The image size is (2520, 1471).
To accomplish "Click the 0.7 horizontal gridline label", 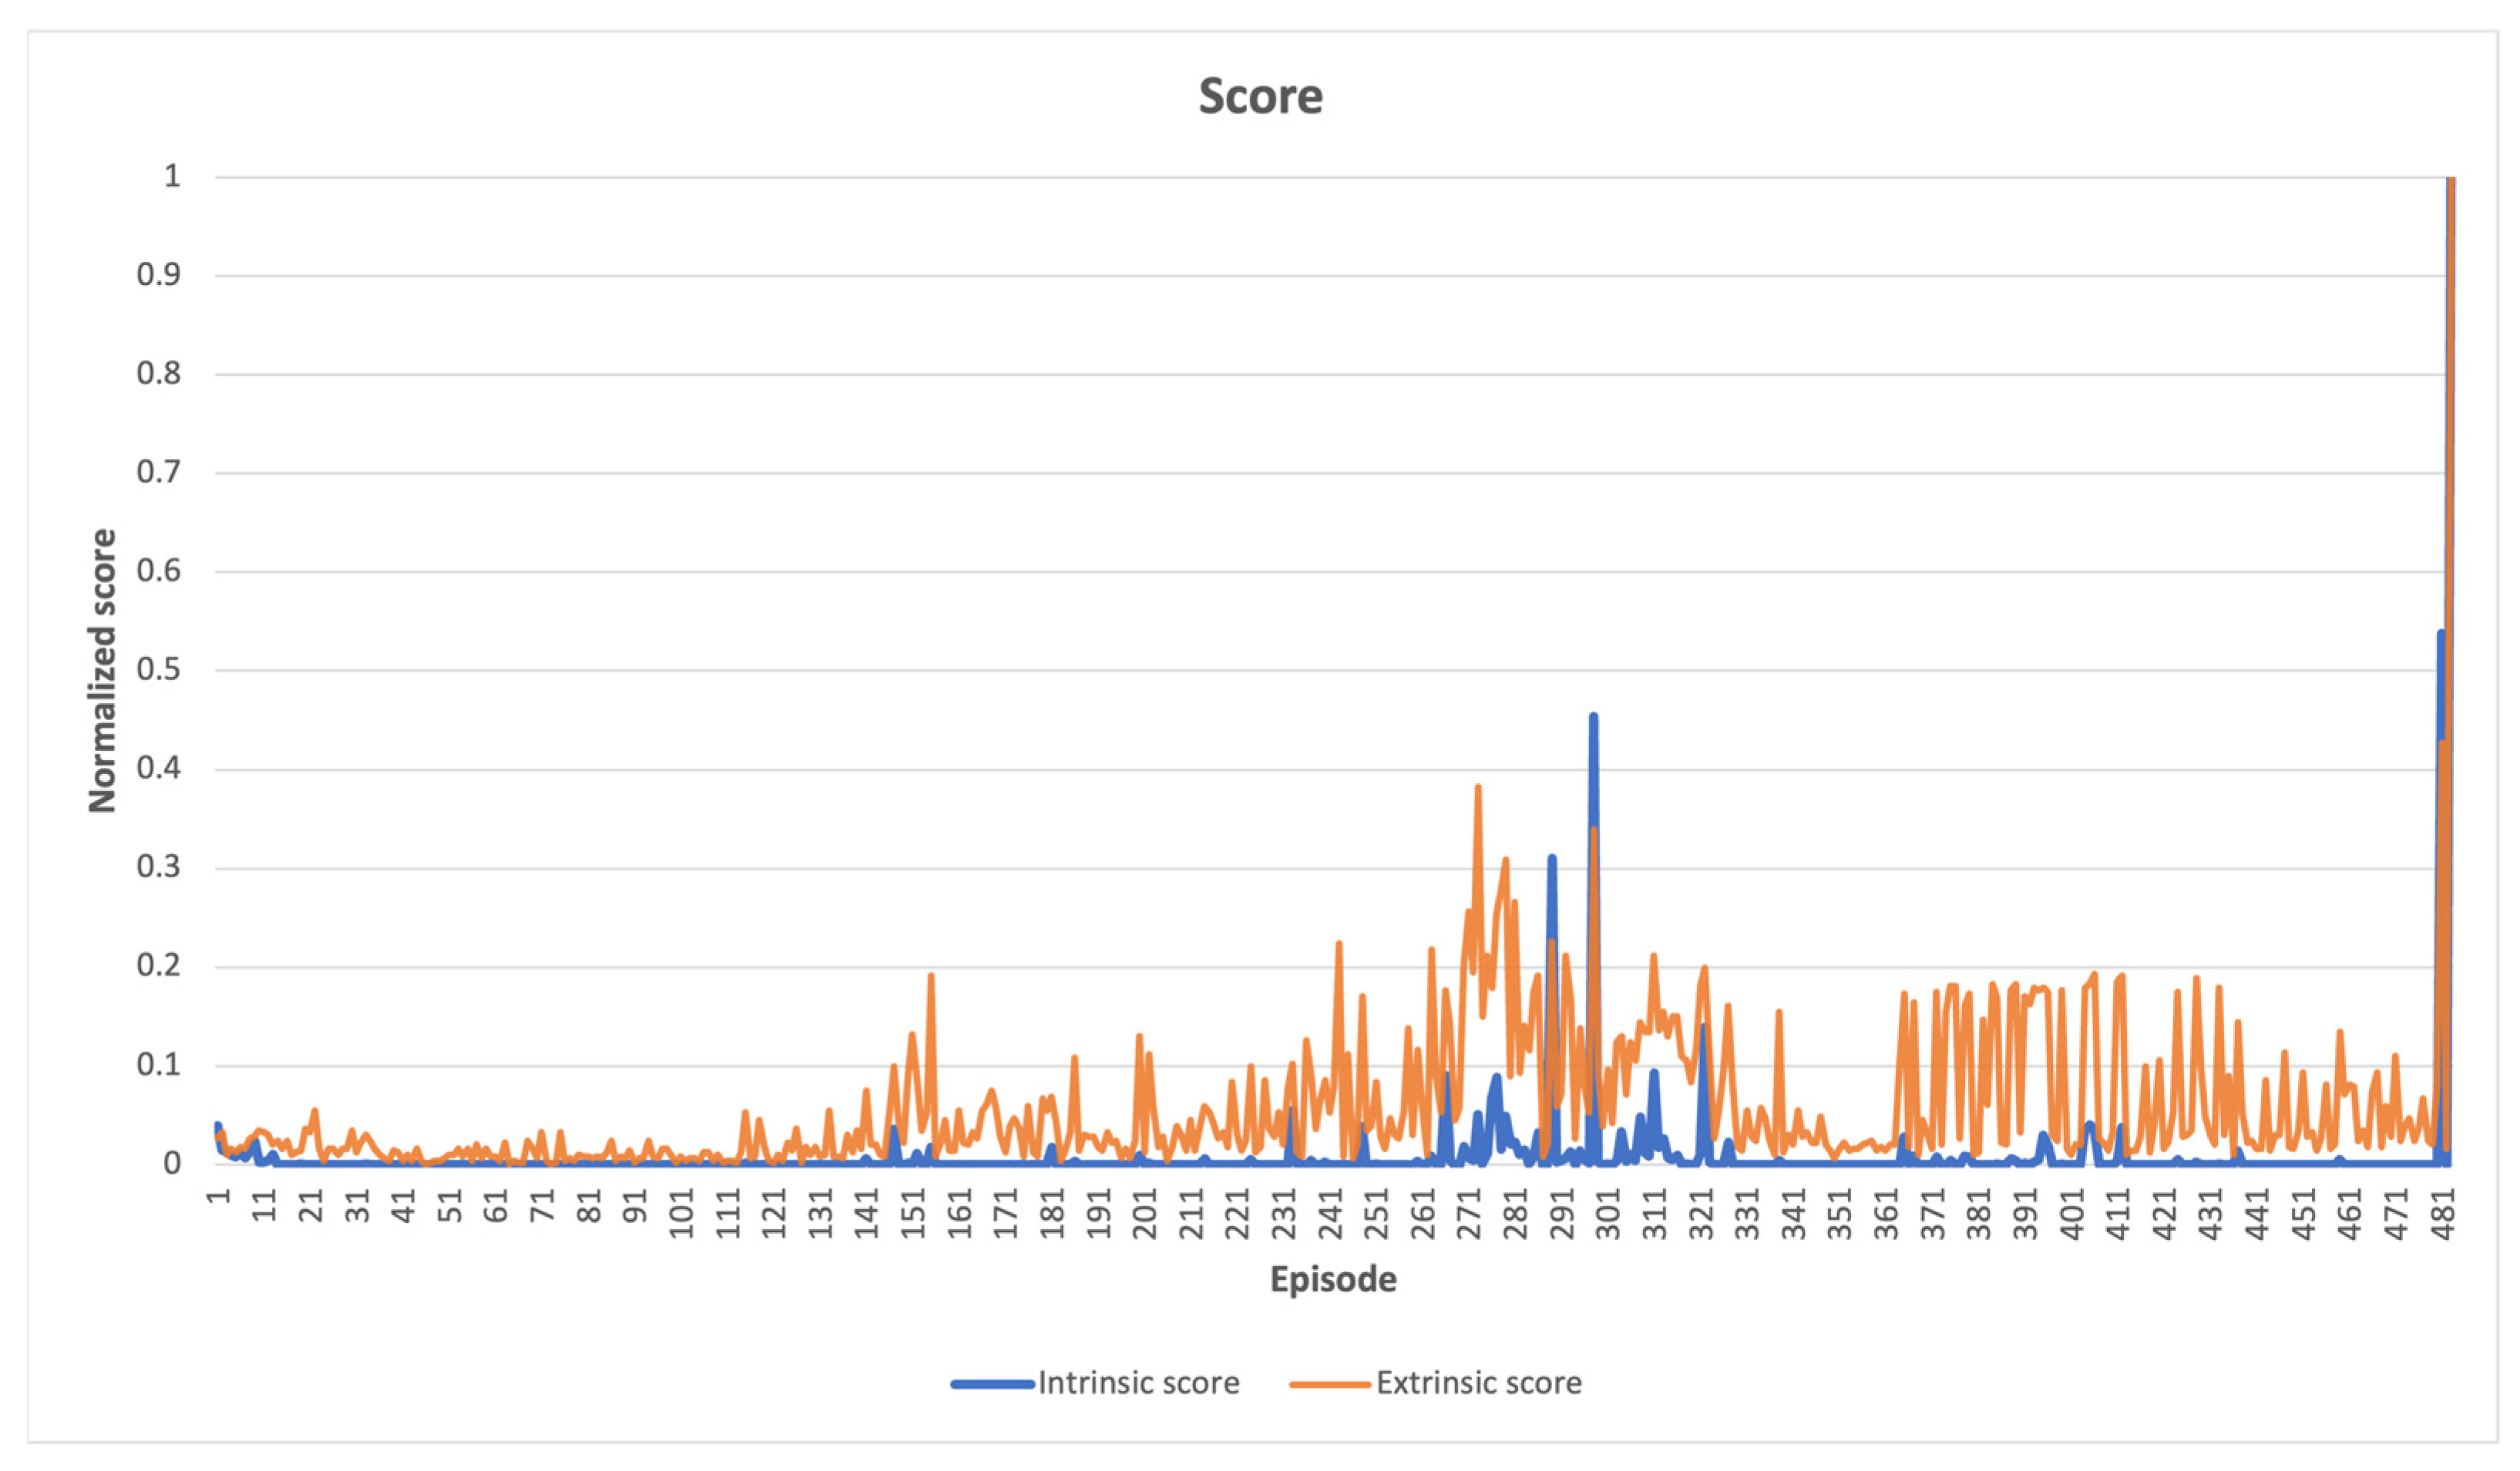I will pos(158,471).
